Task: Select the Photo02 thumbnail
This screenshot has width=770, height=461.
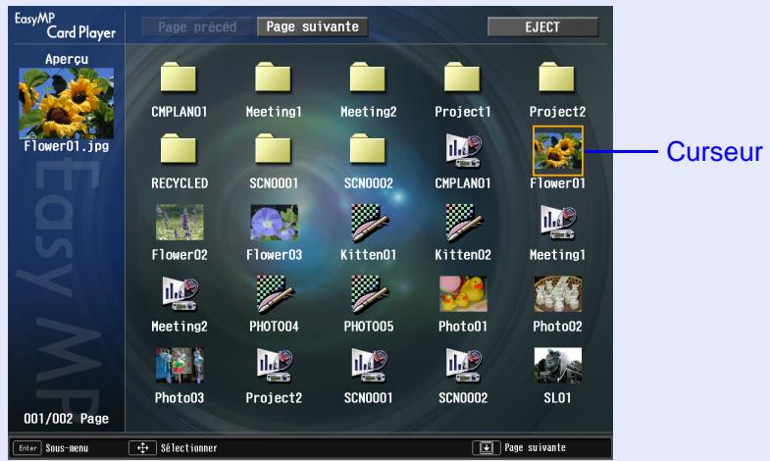Action: click(x=558, y=293)
